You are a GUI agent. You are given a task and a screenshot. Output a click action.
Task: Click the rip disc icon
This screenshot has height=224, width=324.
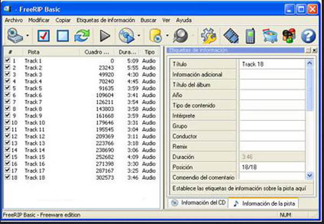tap(126, 36)
